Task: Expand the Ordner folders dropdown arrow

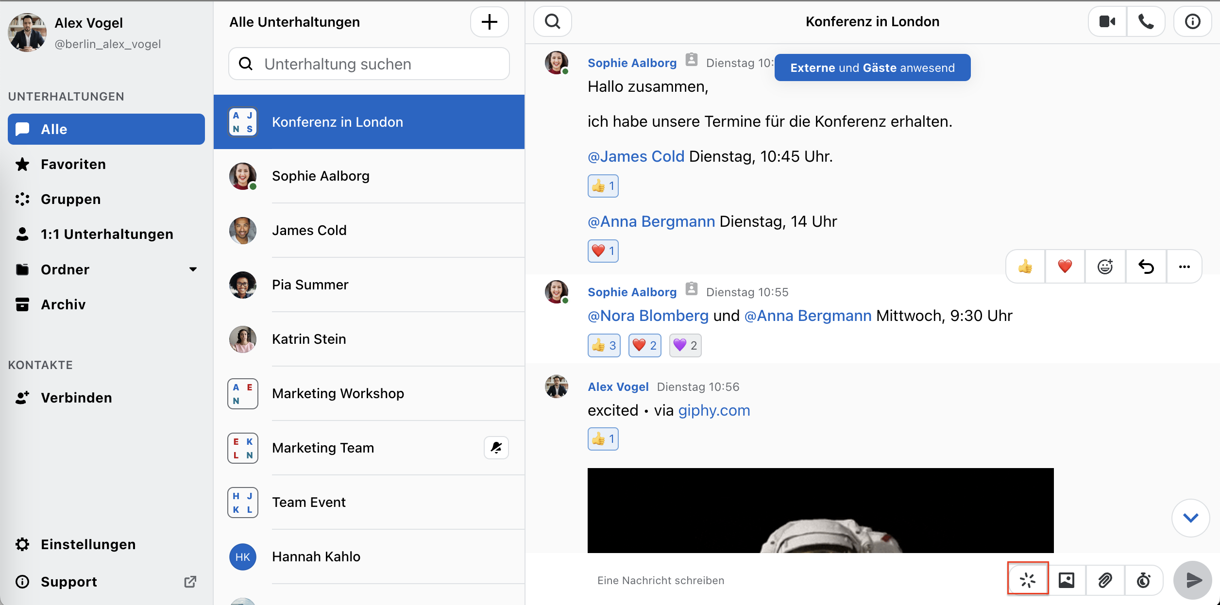Action: [x=193, y=269]
